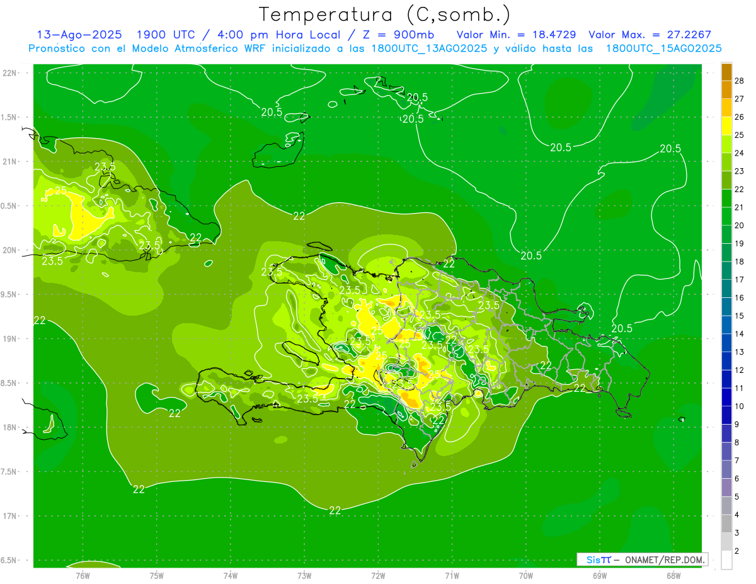Click the '75W' longitude axis label
Image resolution: width=756 pixels, height=584 pixels.
tap(157, 575)
